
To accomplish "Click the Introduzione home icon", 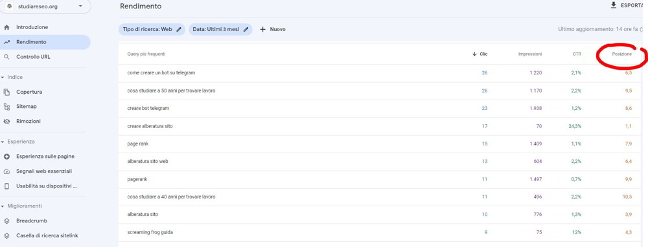I will click(6, 27).
